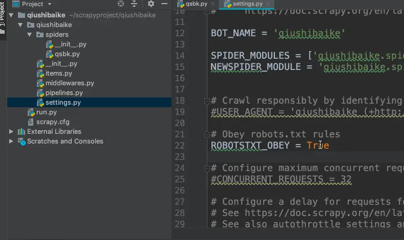Click the Python icon beside middlewares.py

coord(40,83)
